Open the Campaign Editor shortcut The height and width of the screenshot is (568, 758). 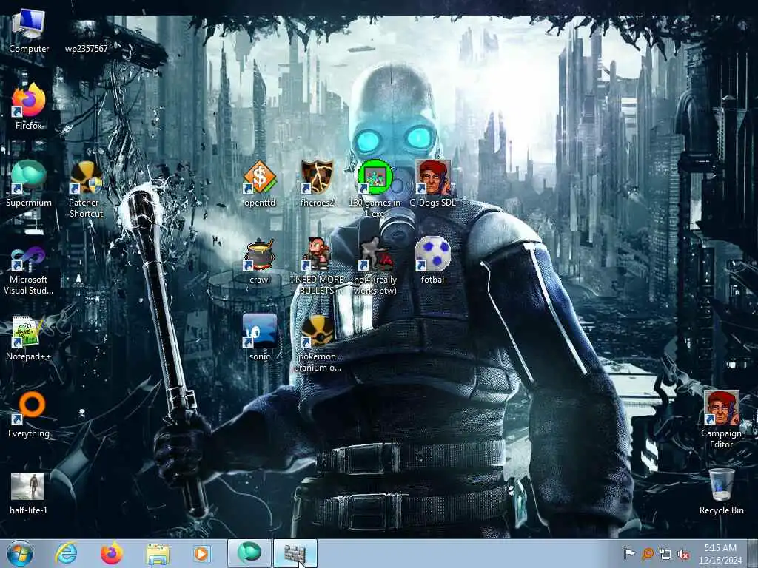click(x=721, y=419)
